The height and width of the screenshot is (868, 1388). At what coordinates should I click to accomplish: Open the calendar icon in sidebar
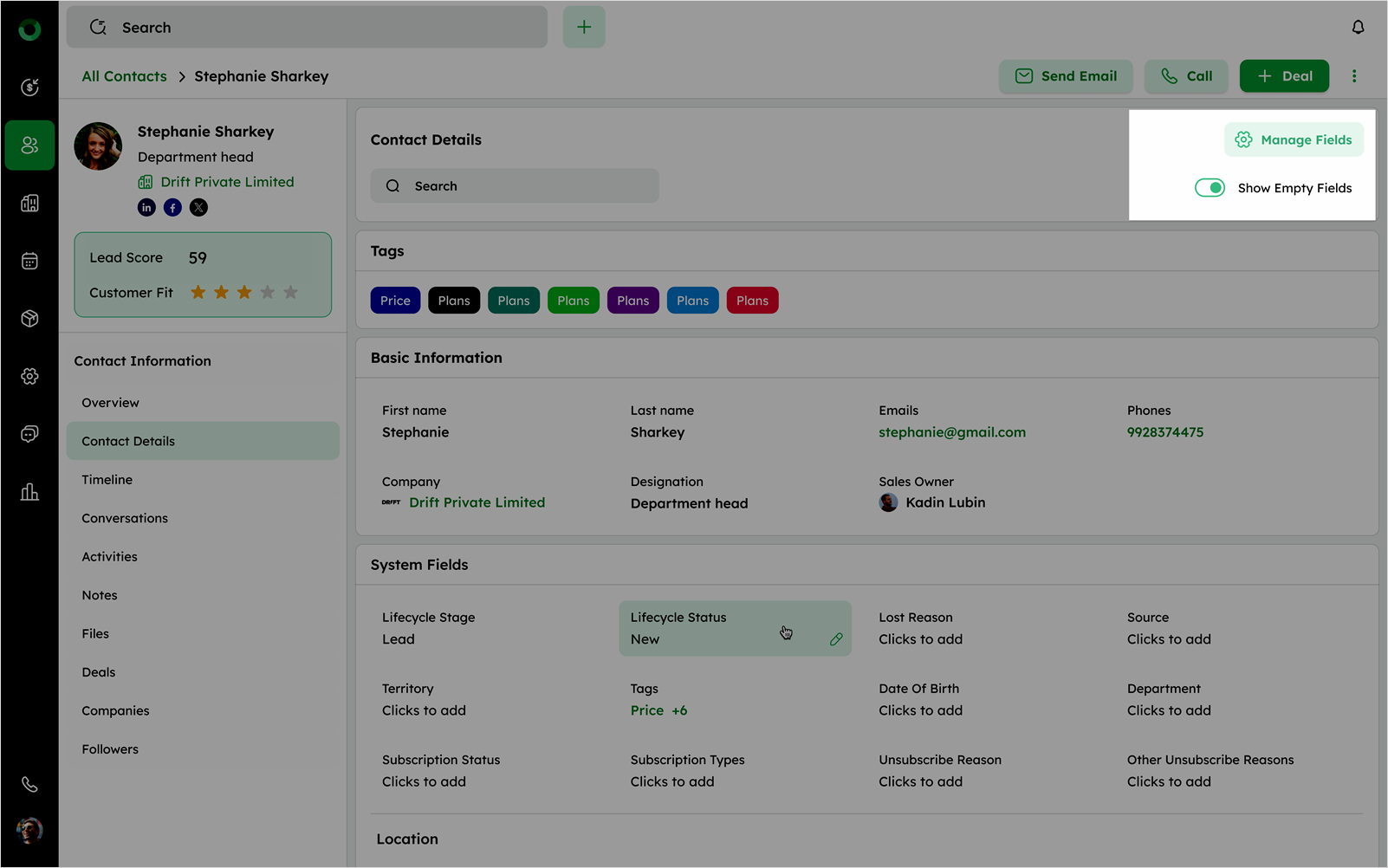(x=29, y=261)
